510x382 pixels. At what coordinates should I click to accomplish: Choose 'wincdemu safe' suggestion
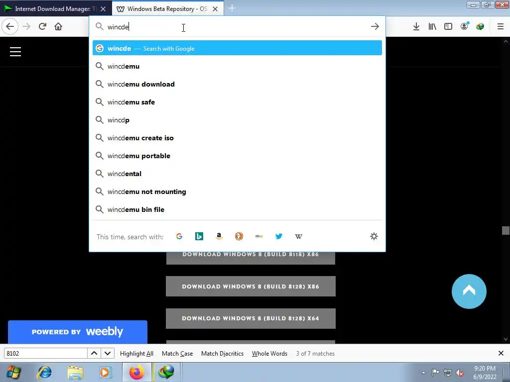pyautogui.click(x=237, y=102)
